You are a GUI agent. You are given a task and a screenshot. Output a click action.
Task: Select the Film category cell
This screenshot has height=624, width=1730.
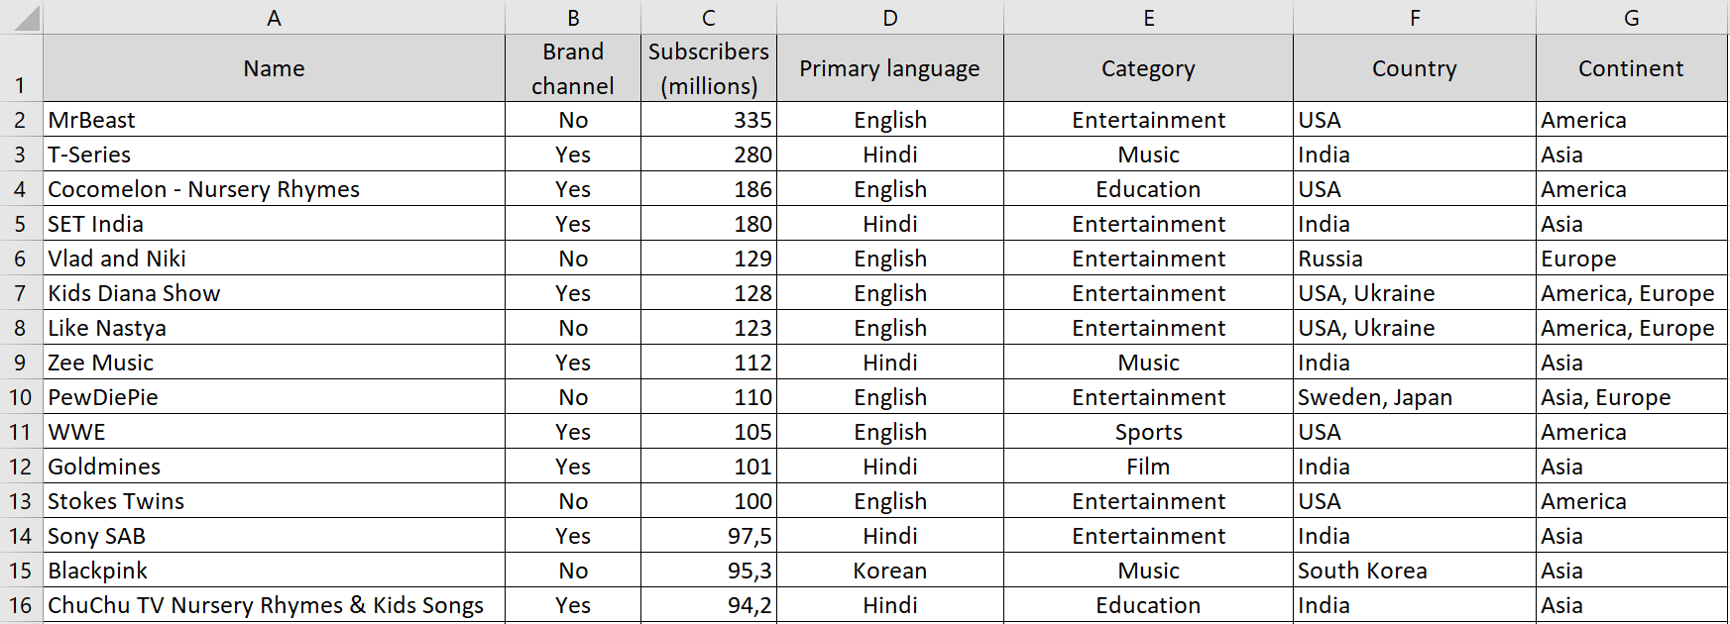(x=1148, y=467)
